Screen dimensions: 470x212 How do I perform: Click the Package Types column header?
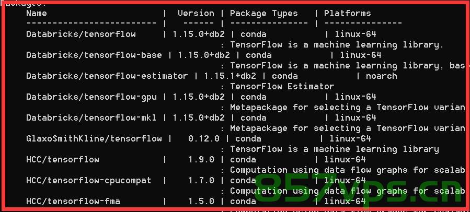(x=264, y=14)
